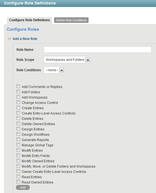
Task: Click the Configure Roles heading
Action: click(x=23, y=29)
